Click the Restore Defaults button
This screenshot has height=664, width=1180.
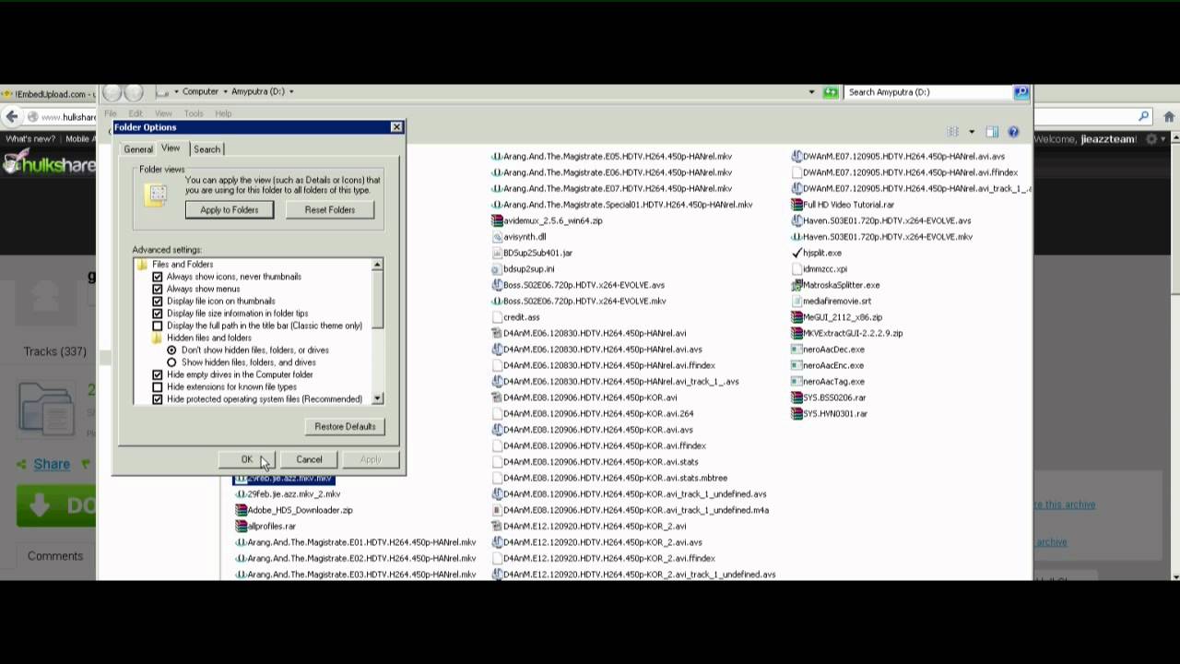click(345, 427)
